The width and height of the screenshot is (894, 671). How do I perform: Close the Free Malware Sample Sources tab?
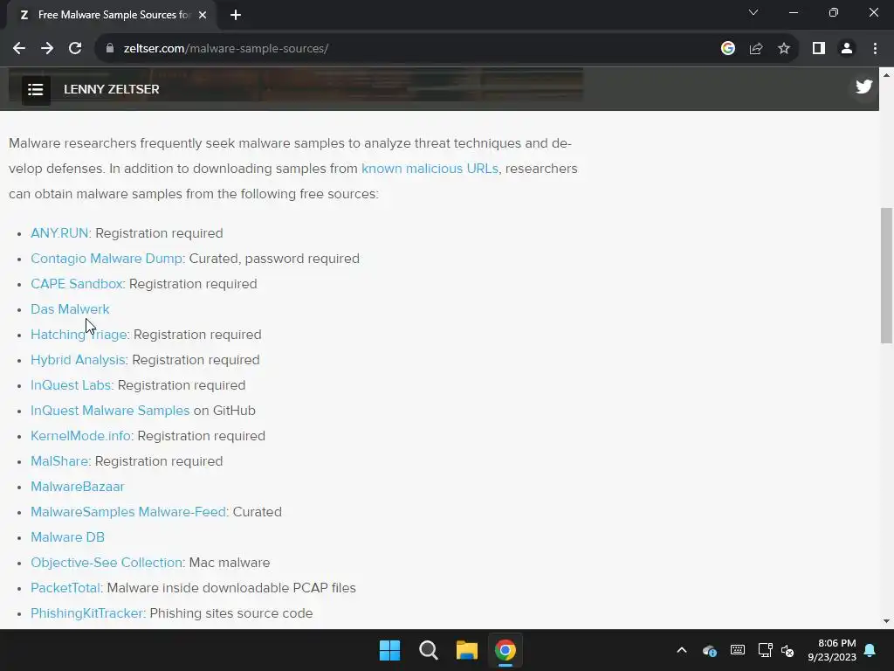[x=203, y=15]
